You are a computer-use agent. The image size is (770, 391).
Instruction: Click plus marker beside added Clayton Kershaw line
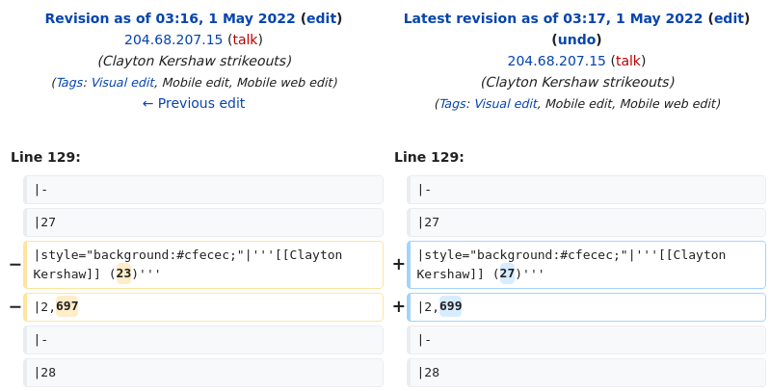click(x=399, y=265)
